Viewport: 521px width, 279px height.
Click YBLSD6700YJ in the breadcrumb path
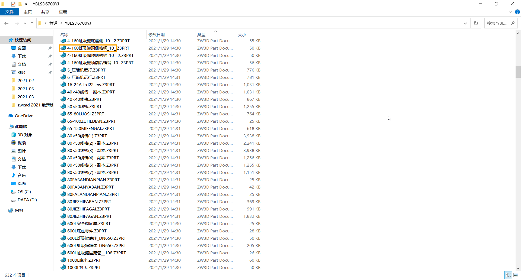(78, 23)
